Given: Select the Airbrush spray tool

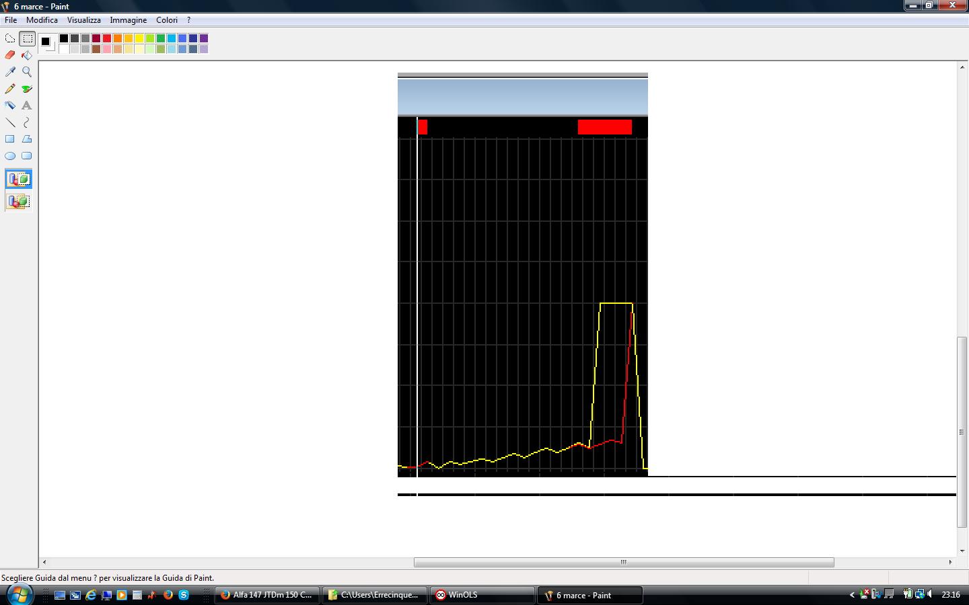Looking at the screenshot, I should [10, 106].
